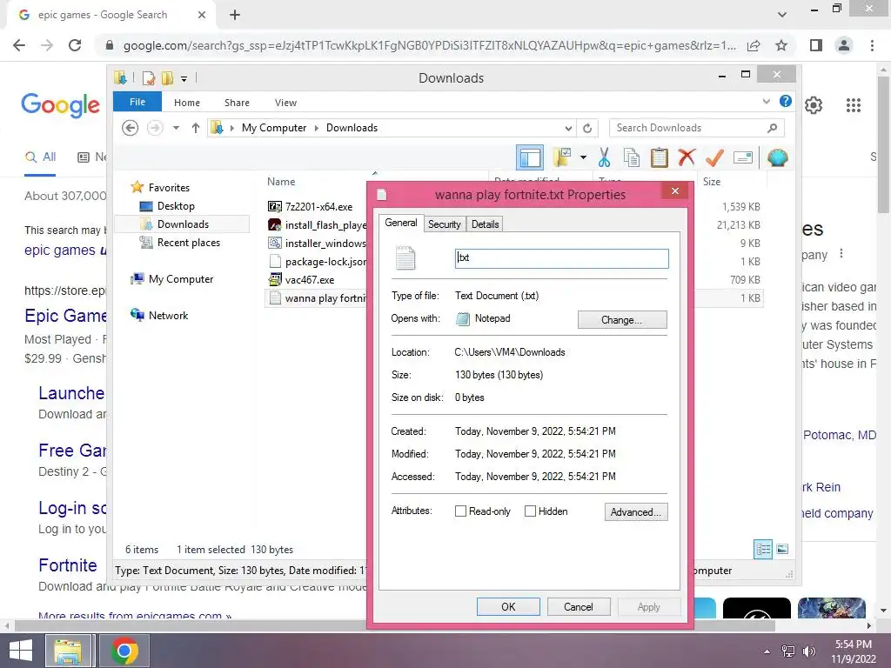Expand Explorer recent locations dropdown arrow
Image resolution: width=891 pixels, height=668 pixels.
coord(176,128)
